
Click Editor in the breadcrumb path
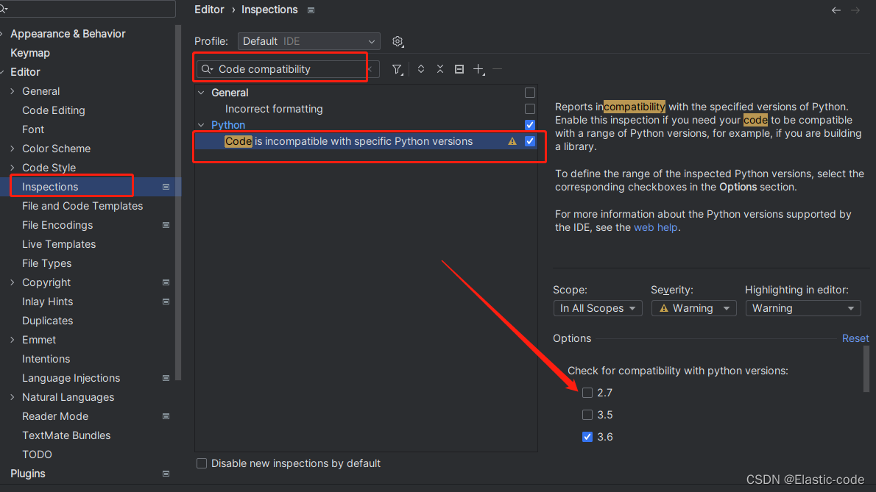[x=209, y=10]
